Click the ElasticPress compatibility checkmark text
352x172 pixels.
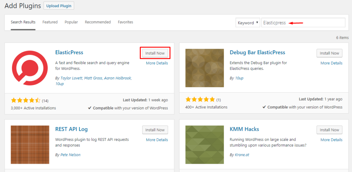click(x=128, y=108)
